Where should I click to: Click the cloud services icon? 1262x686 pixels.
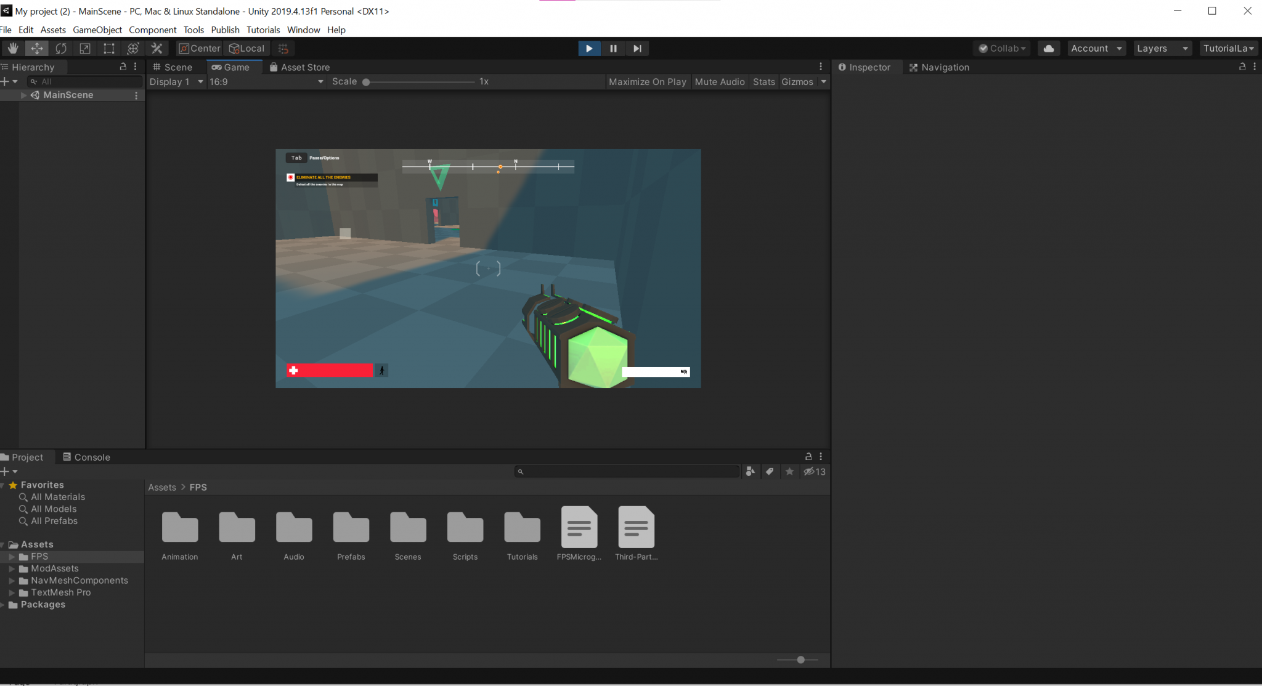point(1048,48)
